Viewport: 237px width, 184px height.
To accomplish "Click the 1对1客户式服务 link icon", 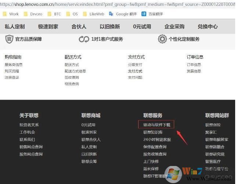I will pos(84,39).
